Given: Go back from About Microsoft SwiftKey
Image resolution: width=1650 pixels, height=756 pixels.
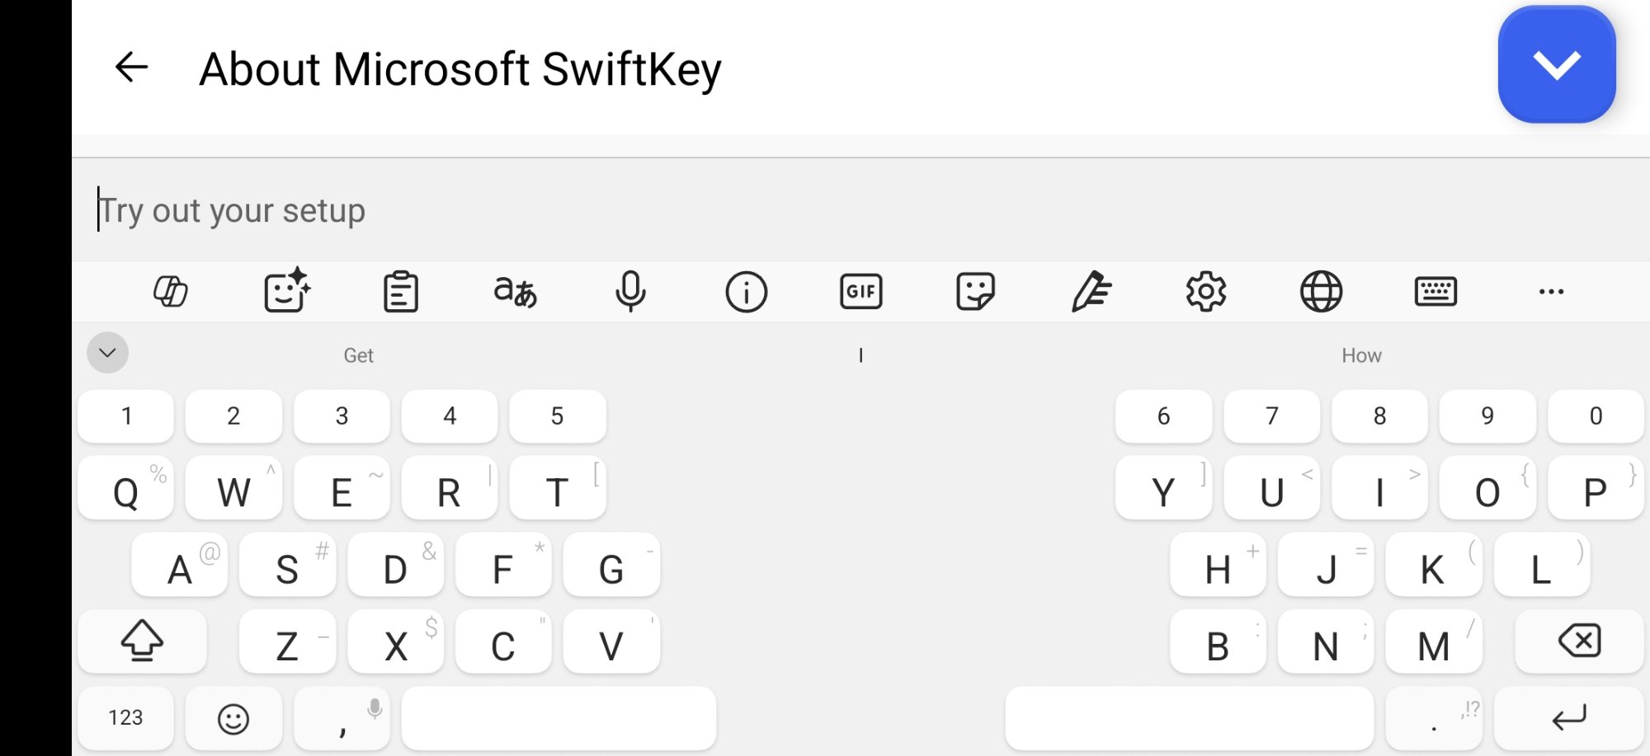Looking at the screenshot, I should 132,68.
